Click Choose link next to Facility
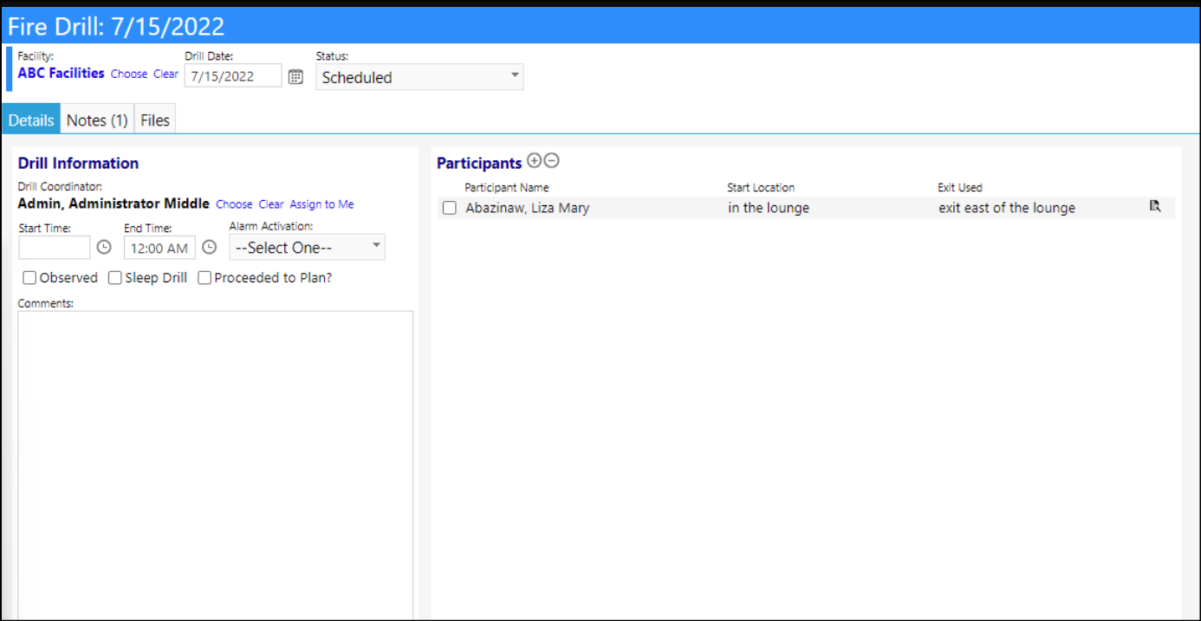This screenshot has height=621, width=1201. [x=129, y=74]
